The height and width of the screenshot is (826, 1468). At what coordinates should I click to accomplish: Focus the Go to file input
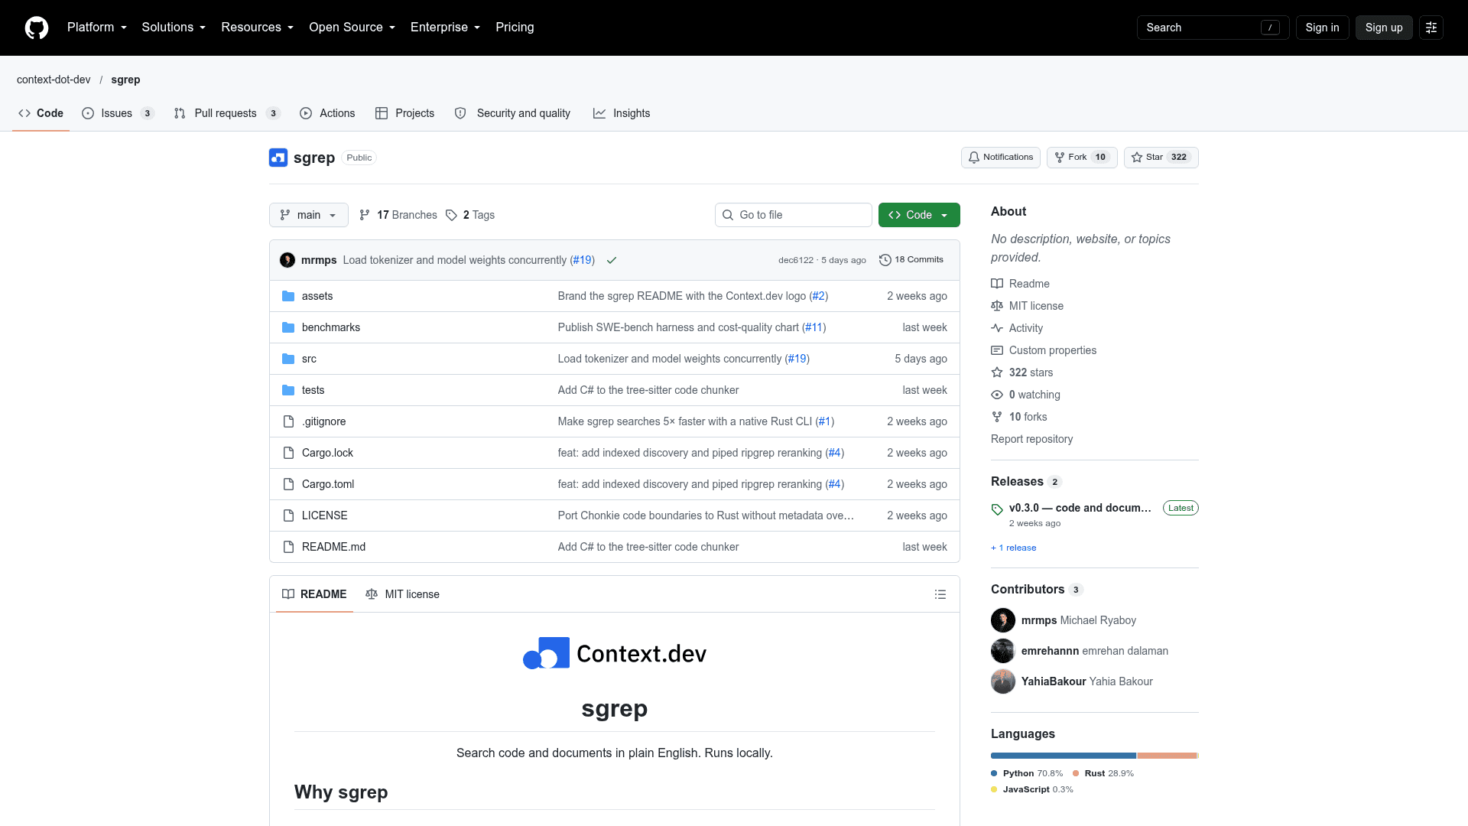(794, 215)
